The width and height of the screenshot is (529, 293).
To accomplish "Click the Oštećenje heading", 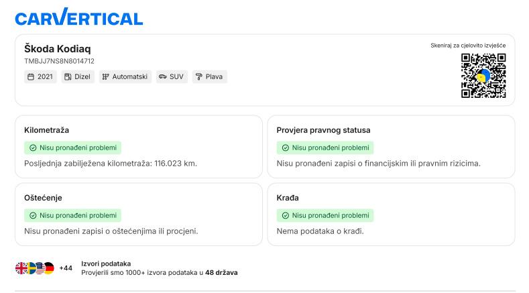I will [43, 198].
